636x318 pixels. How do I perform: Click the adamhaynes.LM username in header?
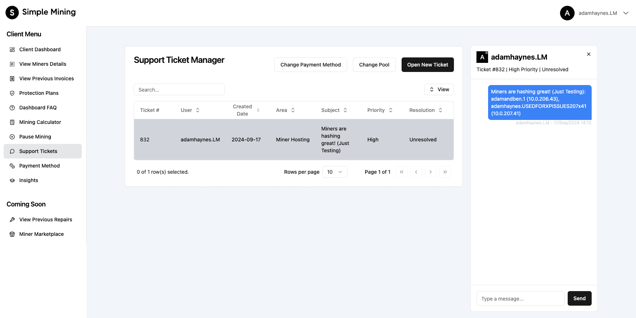coord(598,13)
